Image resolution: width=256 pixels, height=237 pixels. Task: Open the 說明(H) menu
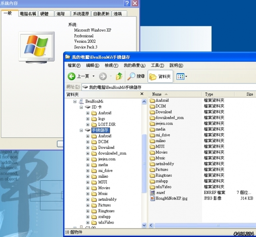point(176,65)
